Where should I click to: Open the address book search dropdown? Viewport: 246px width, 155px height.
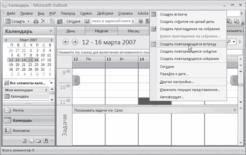point(133,21)
